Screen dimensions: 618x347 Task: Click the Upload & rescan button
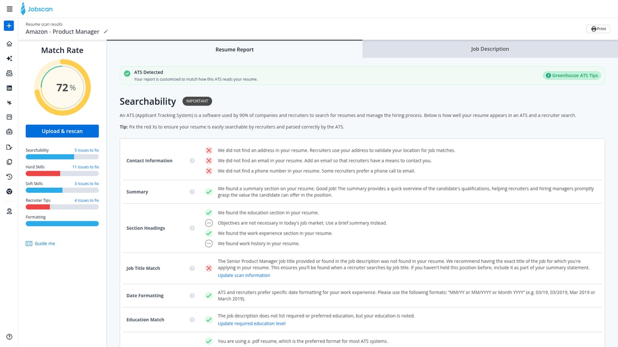(x=62, y=131)
